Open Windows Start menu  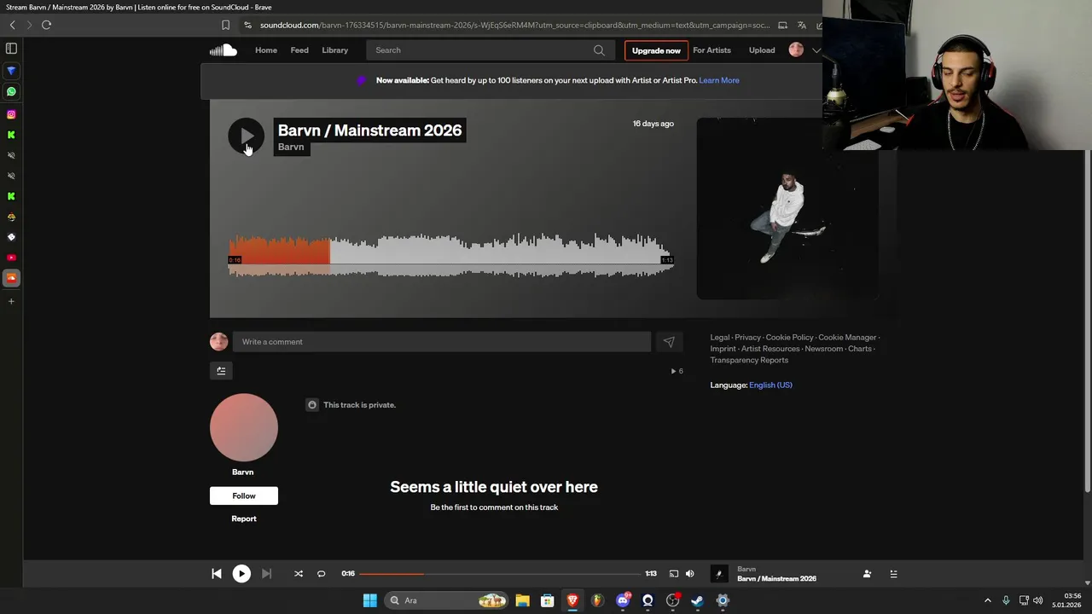pyautogui.click(x=370, y=600)
